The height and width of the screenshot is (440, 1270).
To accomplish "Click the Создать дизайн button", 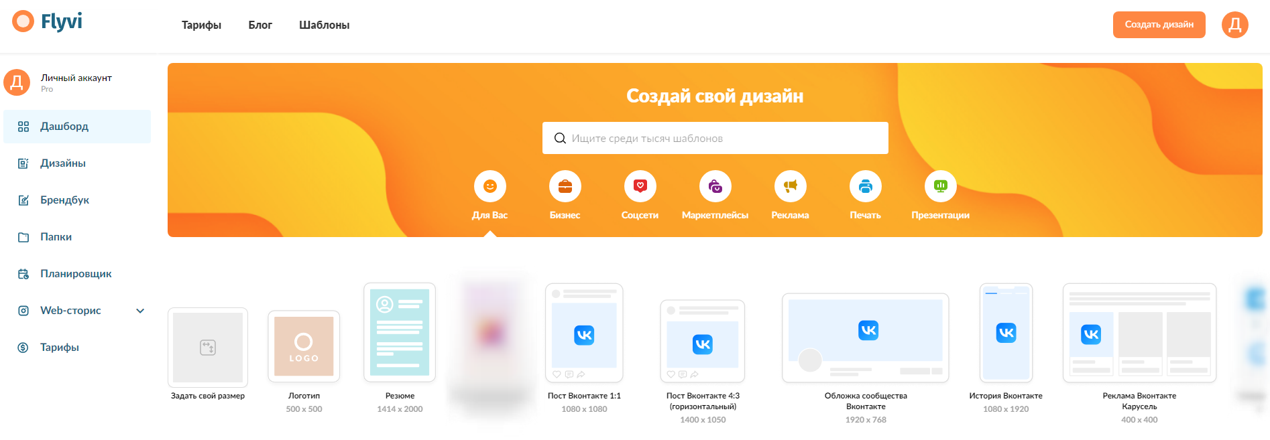I will click(x=1159, y=25).
